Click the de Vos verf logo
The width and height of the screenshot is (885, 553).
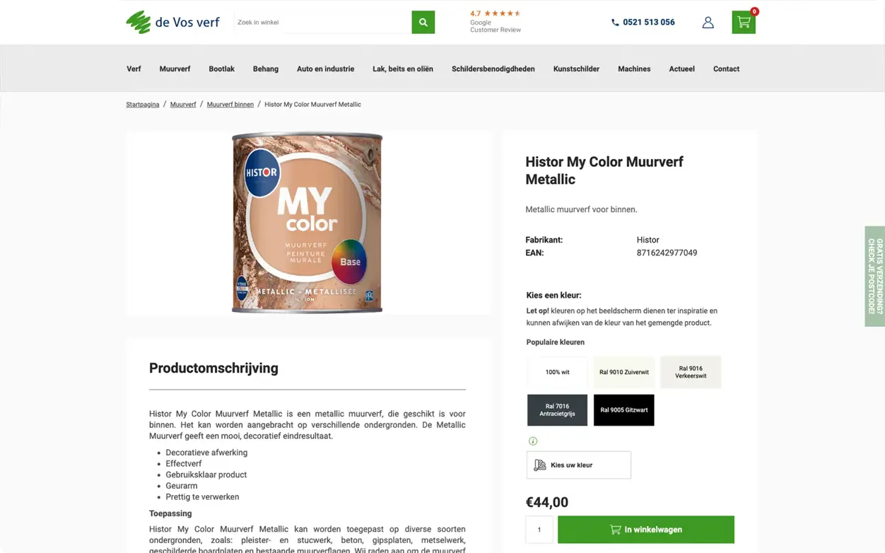[x=173, y=22]
